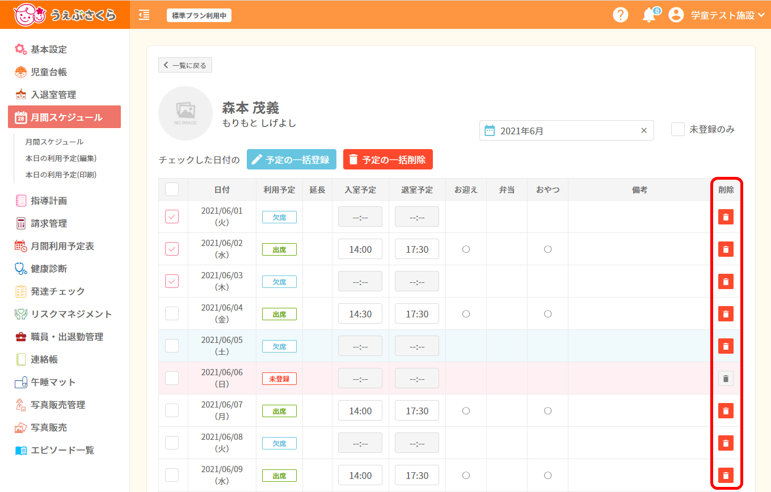Edit 入室予定 14:30 for 2021/06/04
The width and height of the screenshot is (771, 492).
click(x=360, y=314)
